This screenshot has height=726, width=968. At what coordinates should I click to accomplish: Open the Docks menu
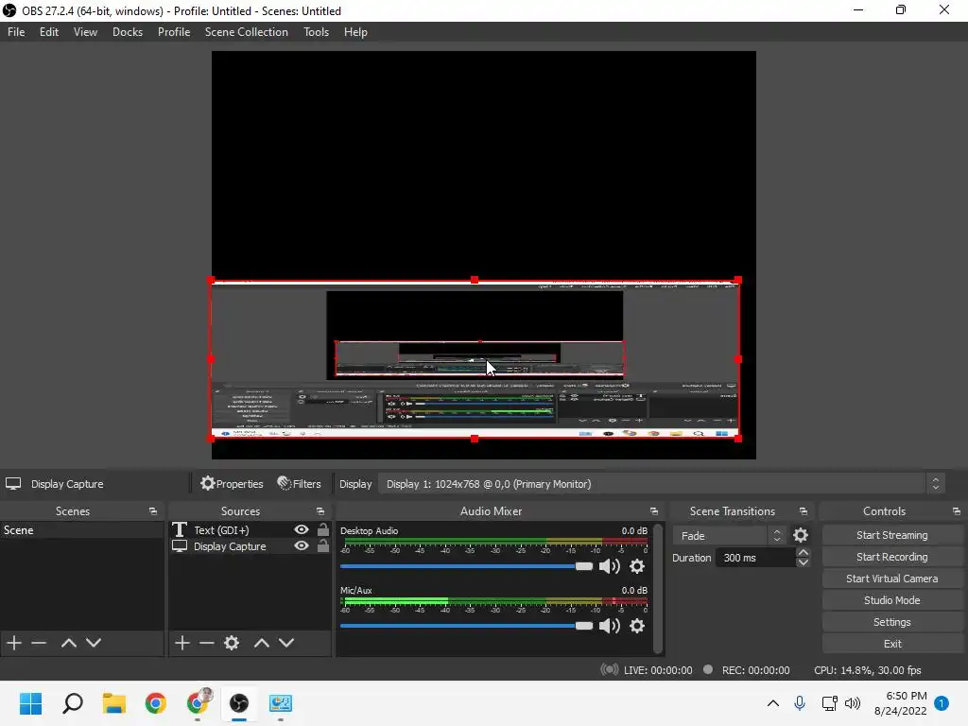click(x=128, y=32)
